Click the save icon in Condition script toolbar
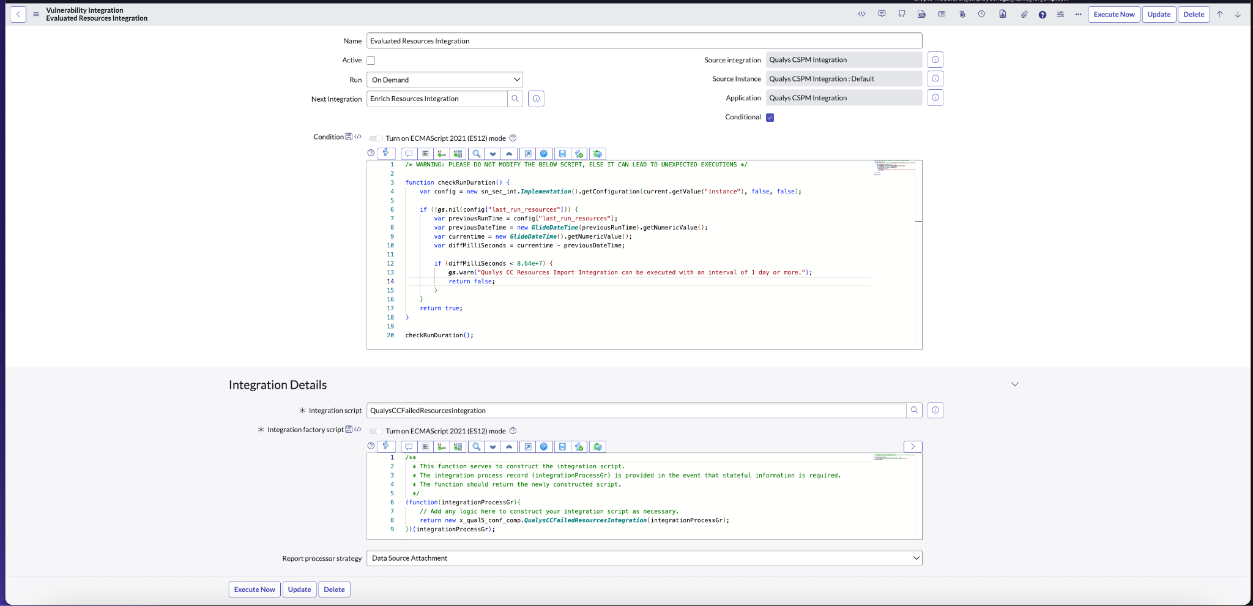The width and height of the screenshot is (1253, 606). click(562, 154)
